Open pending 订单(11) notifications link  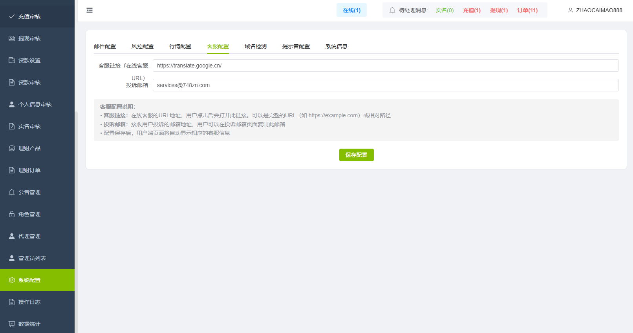pos(527,10)
